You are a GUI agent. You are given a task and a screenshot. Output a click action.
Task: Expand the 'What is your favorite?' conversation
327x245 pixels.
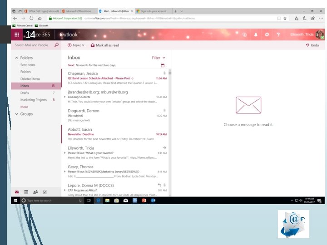click(x=65, y=153)
